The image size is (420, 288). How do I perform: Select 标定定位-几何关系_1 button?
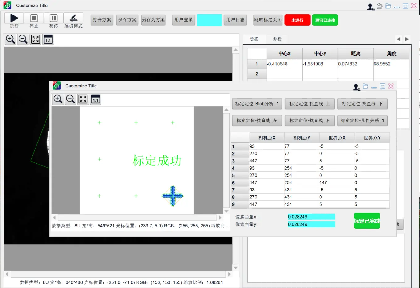tap(363, 120)
